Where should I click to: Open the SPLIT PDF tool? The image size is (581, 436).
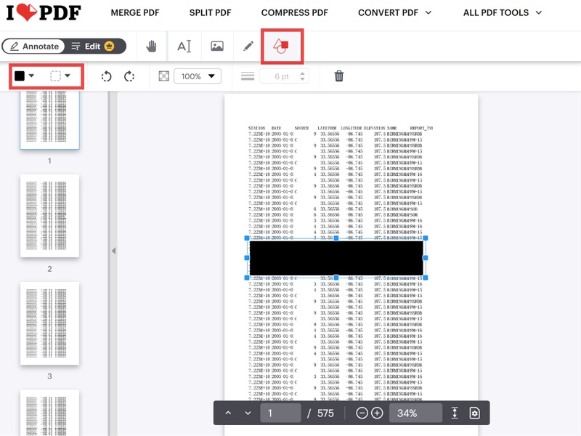pyautogui.click(x=210, y=12)
